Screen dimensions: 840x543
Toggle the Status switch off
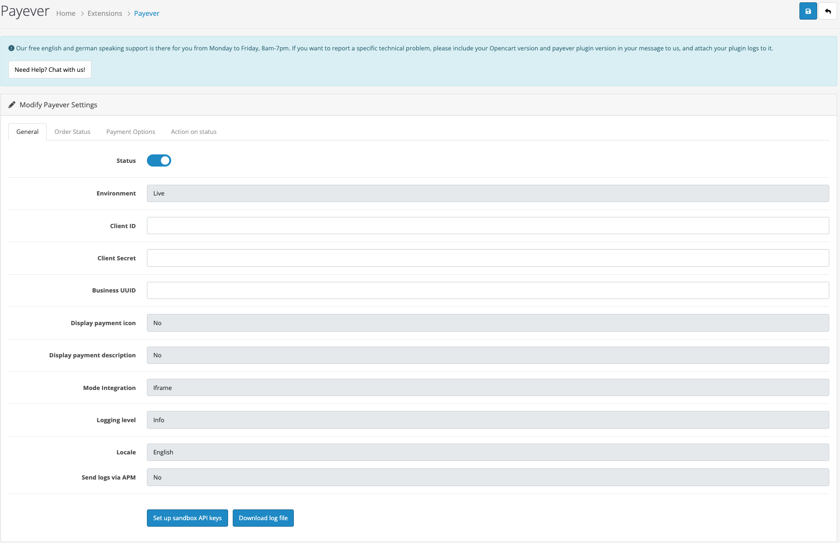(159, 160)
